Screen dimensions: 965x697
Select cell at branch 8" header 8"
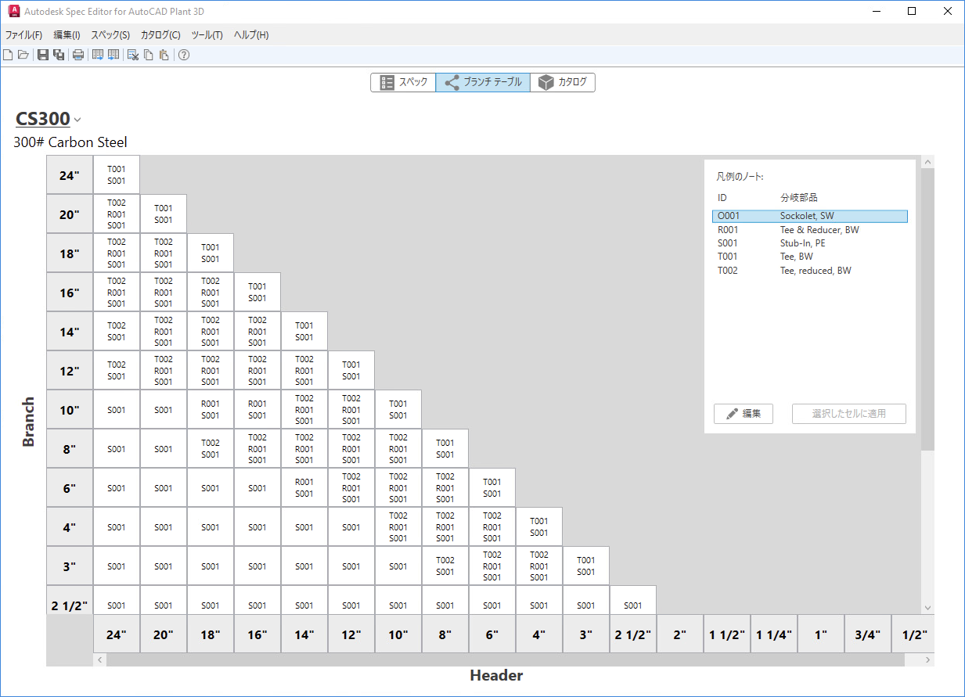(x=445, y=449)
